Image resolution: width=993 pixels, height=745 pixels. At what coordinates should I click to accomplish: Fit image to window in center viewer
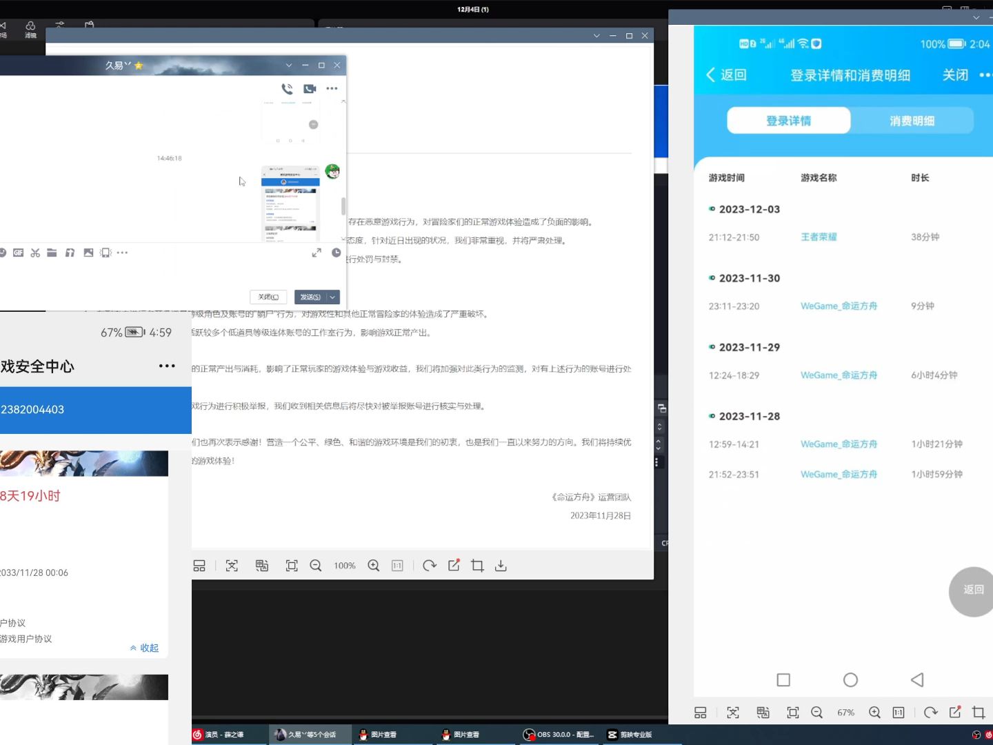point(292,566)
